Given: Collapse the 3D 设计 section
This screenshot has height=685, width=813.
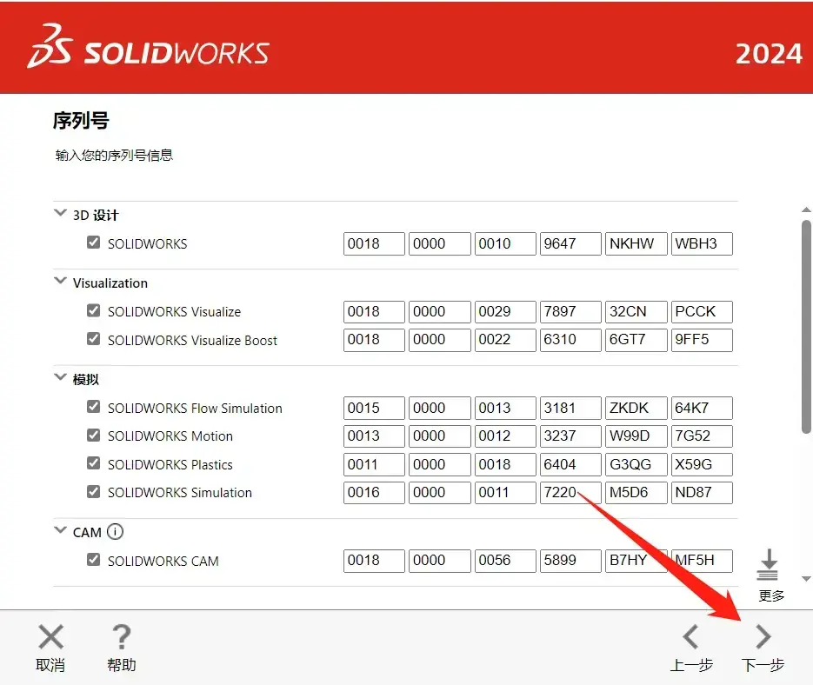Looking at the screenshot, I should coord(60,213).
